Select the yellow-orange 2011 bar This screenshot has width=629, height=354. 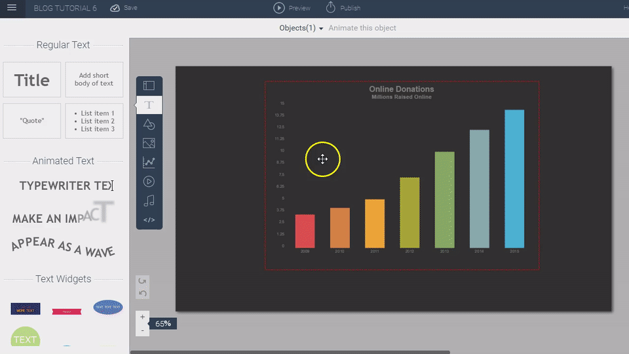(x=375, y=224)
